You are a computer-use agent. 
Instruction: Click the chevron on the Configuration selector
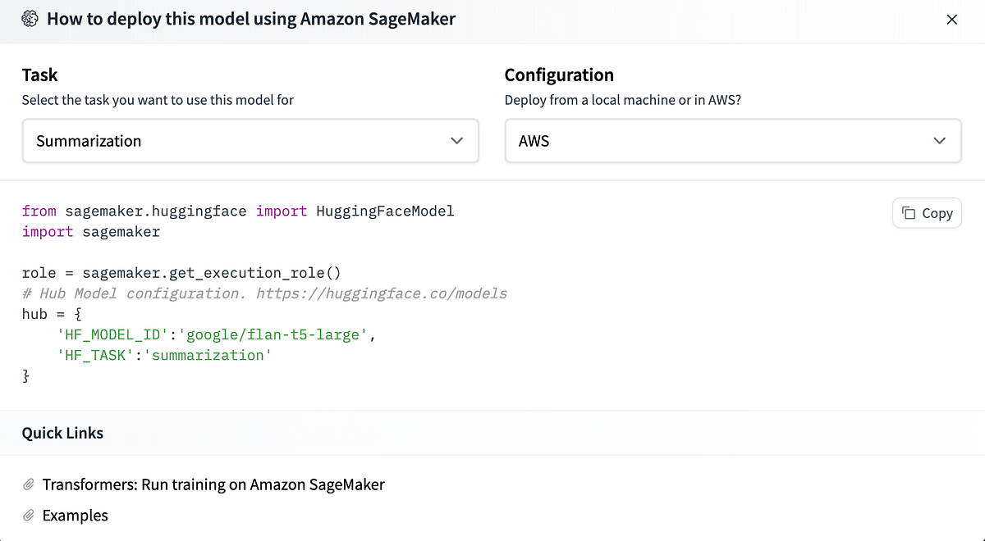940,140
